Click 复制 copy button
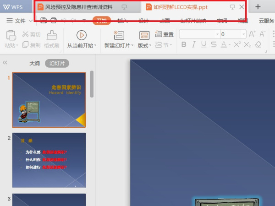Image resolution: width=275 pixels, height=206 pixels. tap(31, 45)
